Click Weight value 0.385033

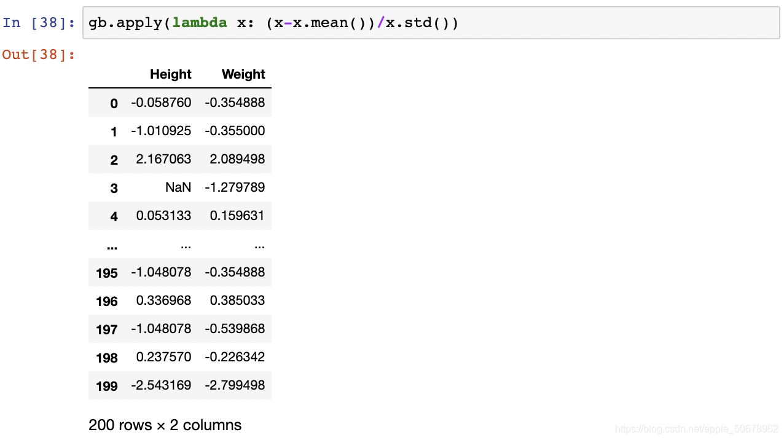click(237, 301)
